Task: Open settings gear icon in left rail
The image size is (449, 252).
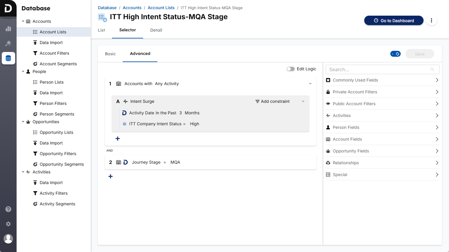Action: click(8, 224)
